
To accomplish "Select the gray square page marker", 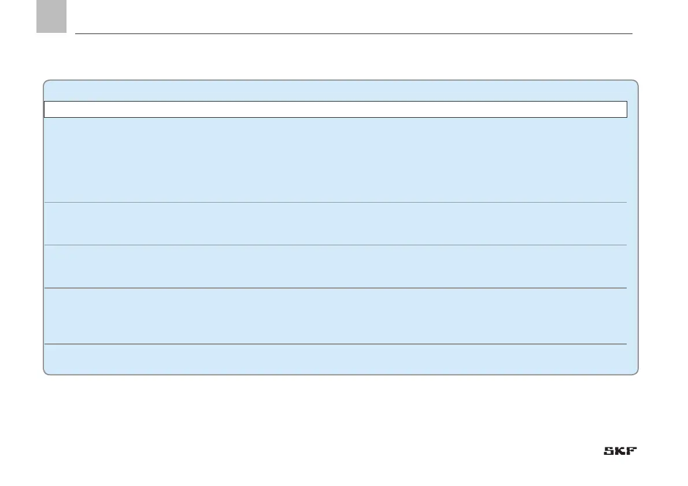I will click(51, 16).
